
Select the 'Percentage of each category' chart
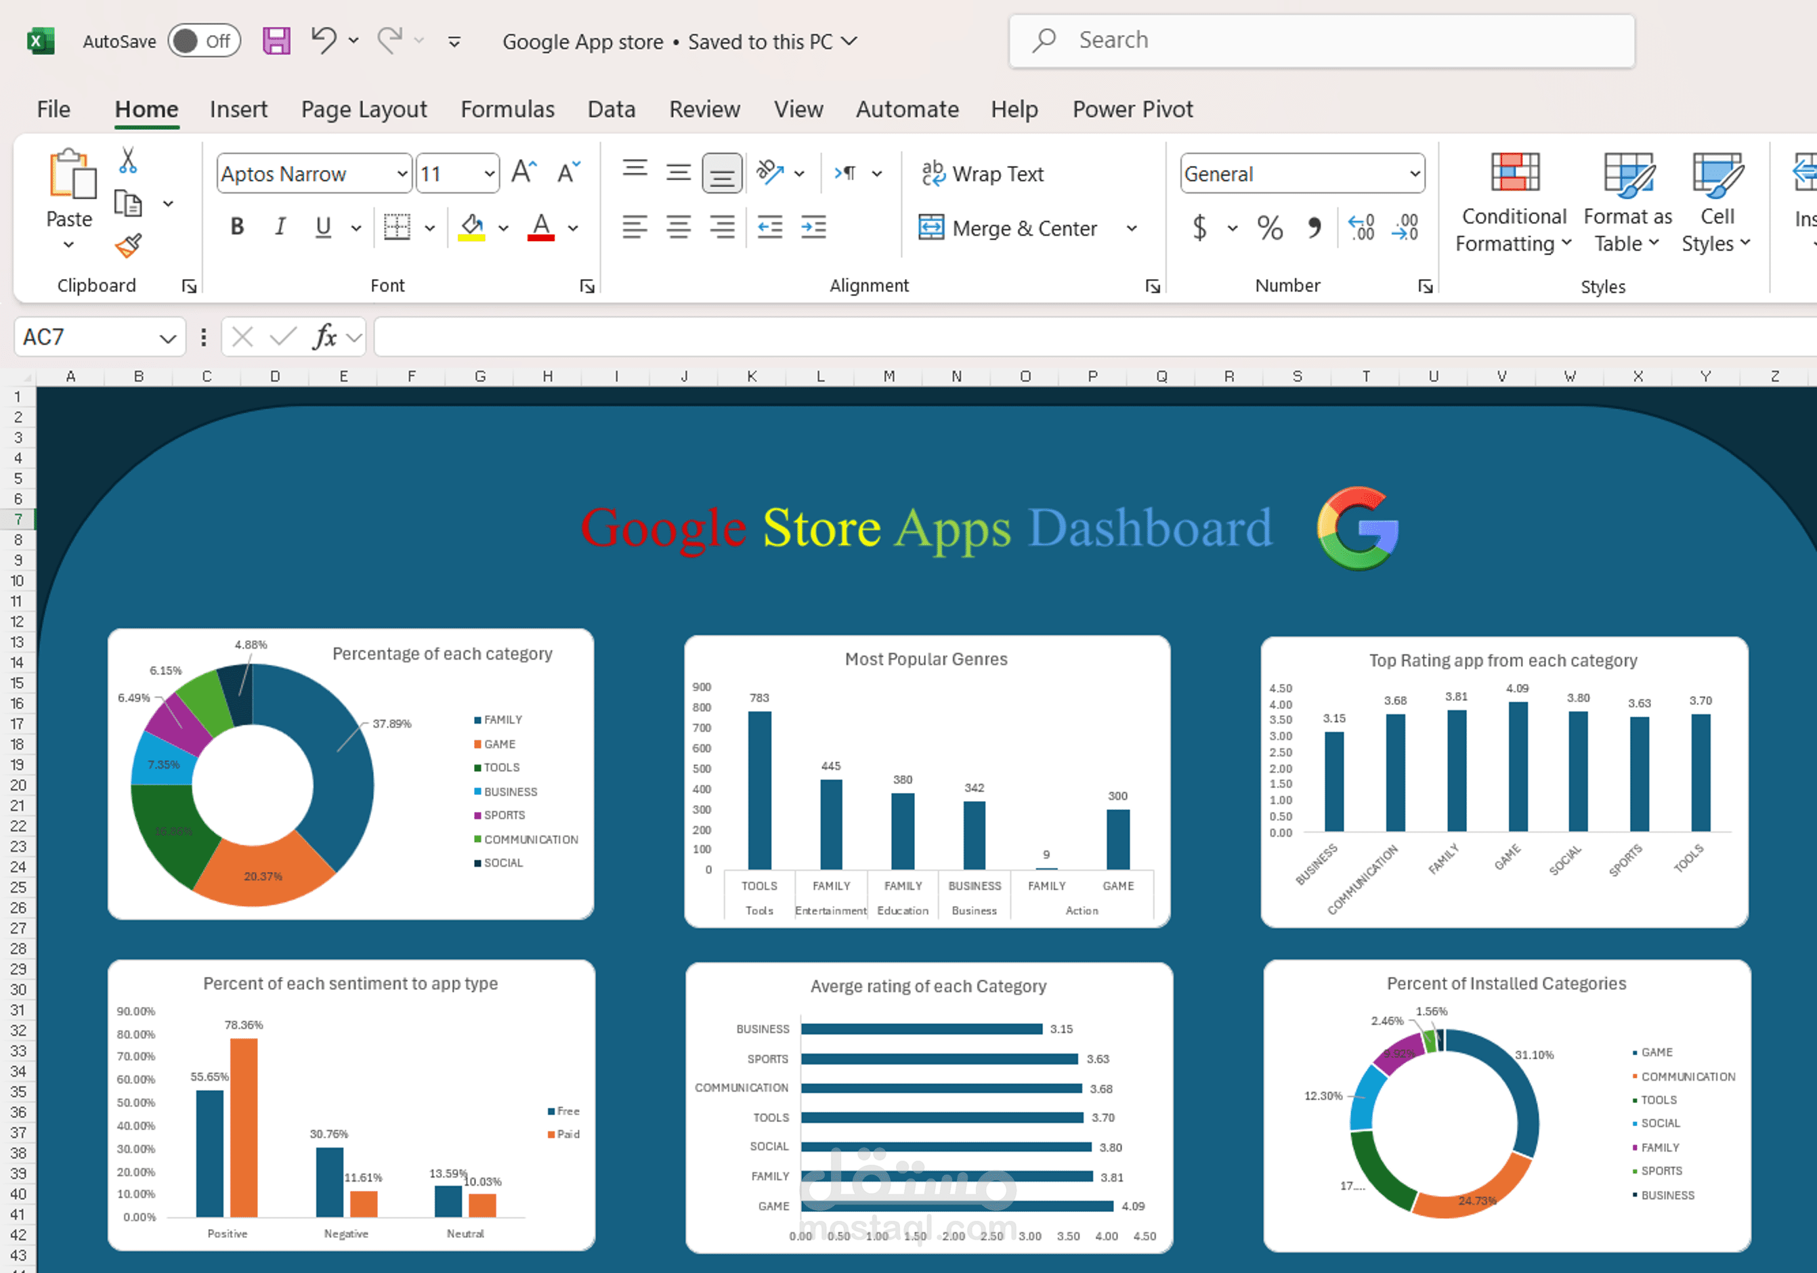(351, 774)
